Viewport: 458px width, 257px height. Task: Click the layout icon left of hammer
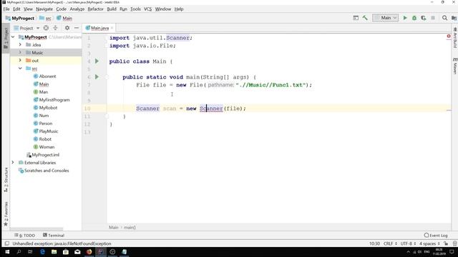click(x=356, y=18)
